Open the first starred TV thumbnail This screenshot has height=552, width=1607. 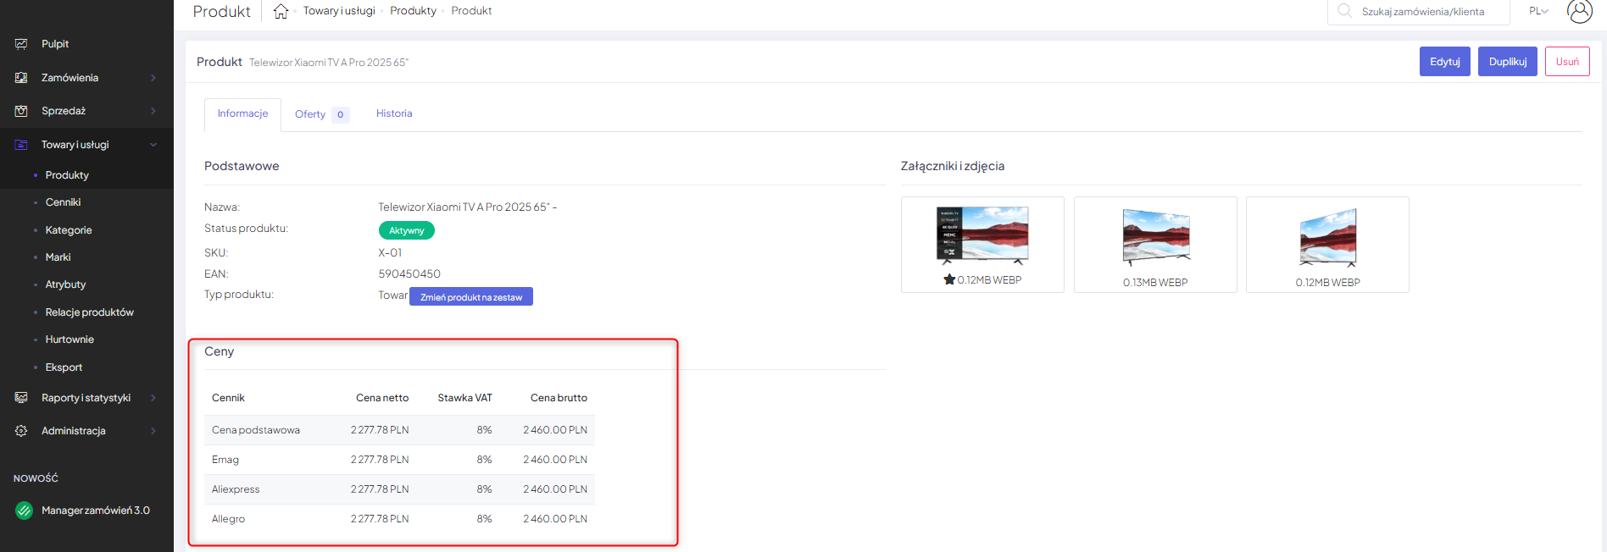981,235
